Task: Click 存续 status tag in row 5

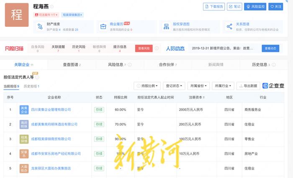Action: click(99, 168)
